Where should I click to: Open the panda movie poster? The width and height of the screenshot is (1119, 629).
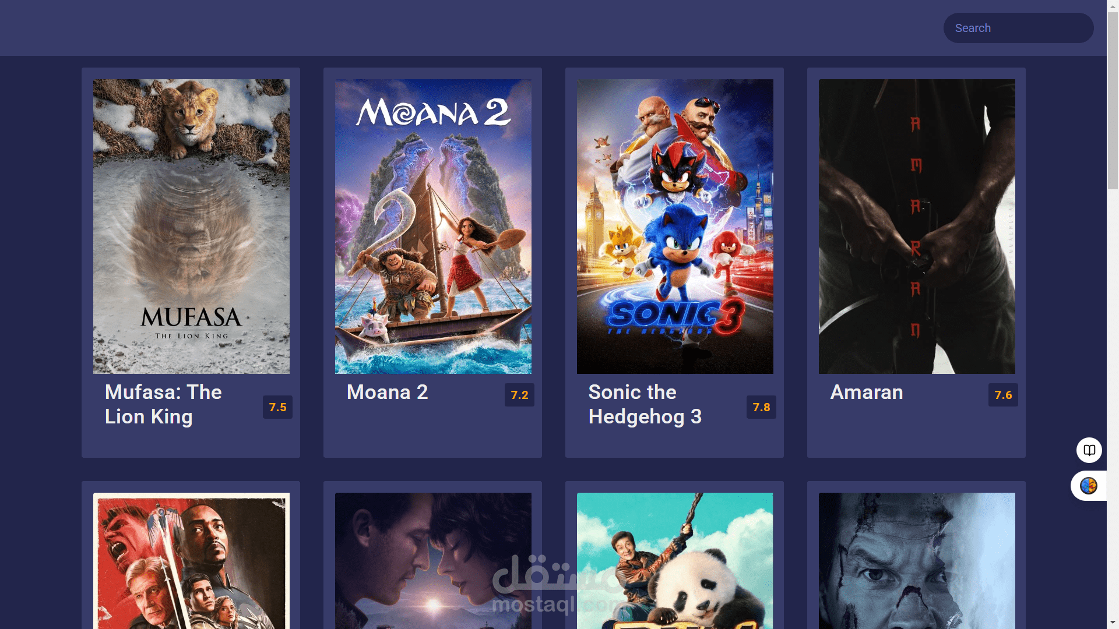tap(675, 561)
